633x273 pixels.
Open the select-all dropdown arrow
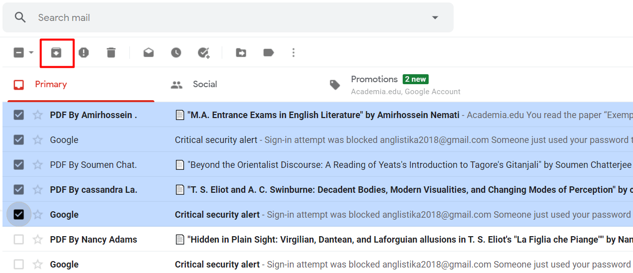tap(31, 52)
